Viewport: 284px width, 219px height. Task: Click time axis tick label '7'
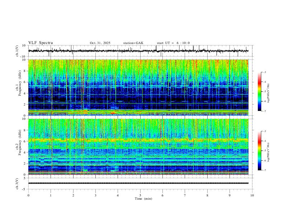click(185, 195)
